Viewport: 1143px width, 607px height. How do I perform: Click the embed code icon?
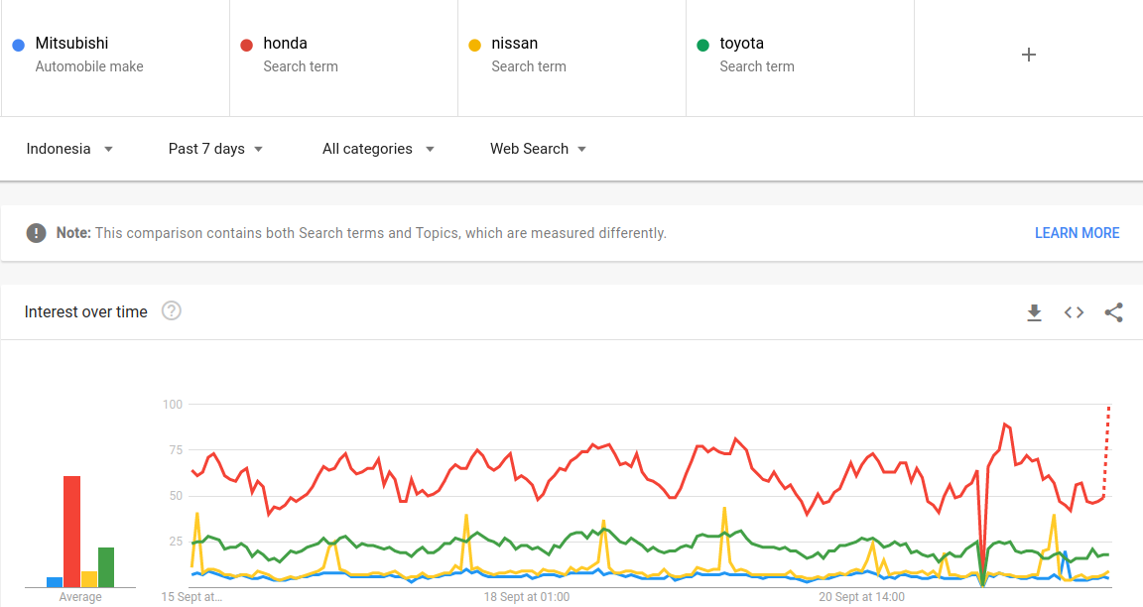(1074, 312)
